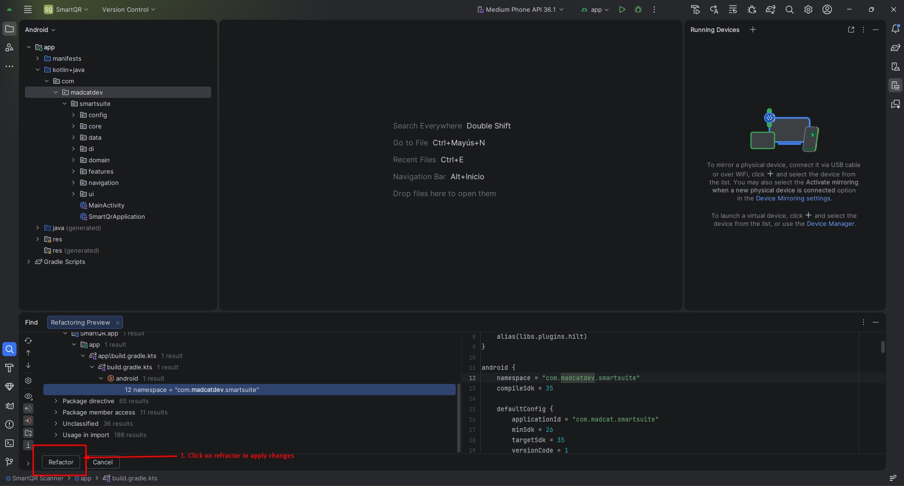Open the main hamburger menu
The height and width of the screenshot is (486, 904).
(28, 9)
